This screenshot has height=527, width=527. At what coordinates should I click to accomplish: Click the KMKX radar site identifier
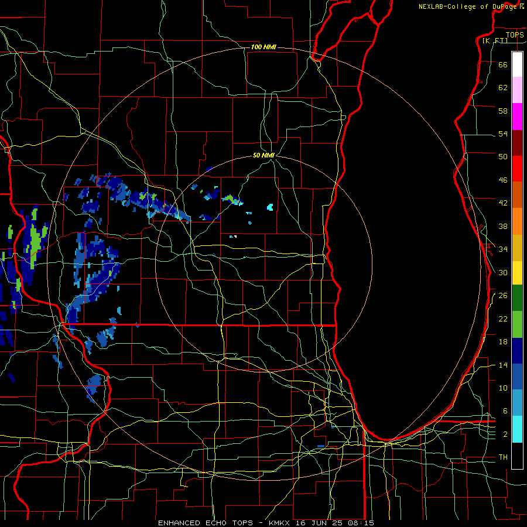click(280, 523)
